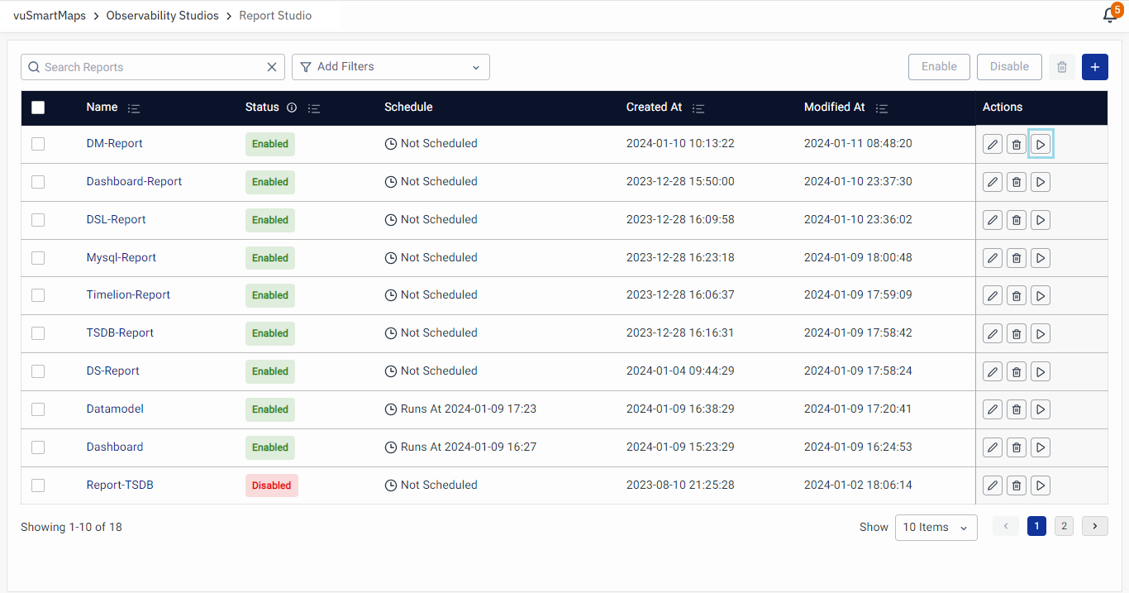Clear search with the X icon
The image size is (1129, 593).
point(272,67)
